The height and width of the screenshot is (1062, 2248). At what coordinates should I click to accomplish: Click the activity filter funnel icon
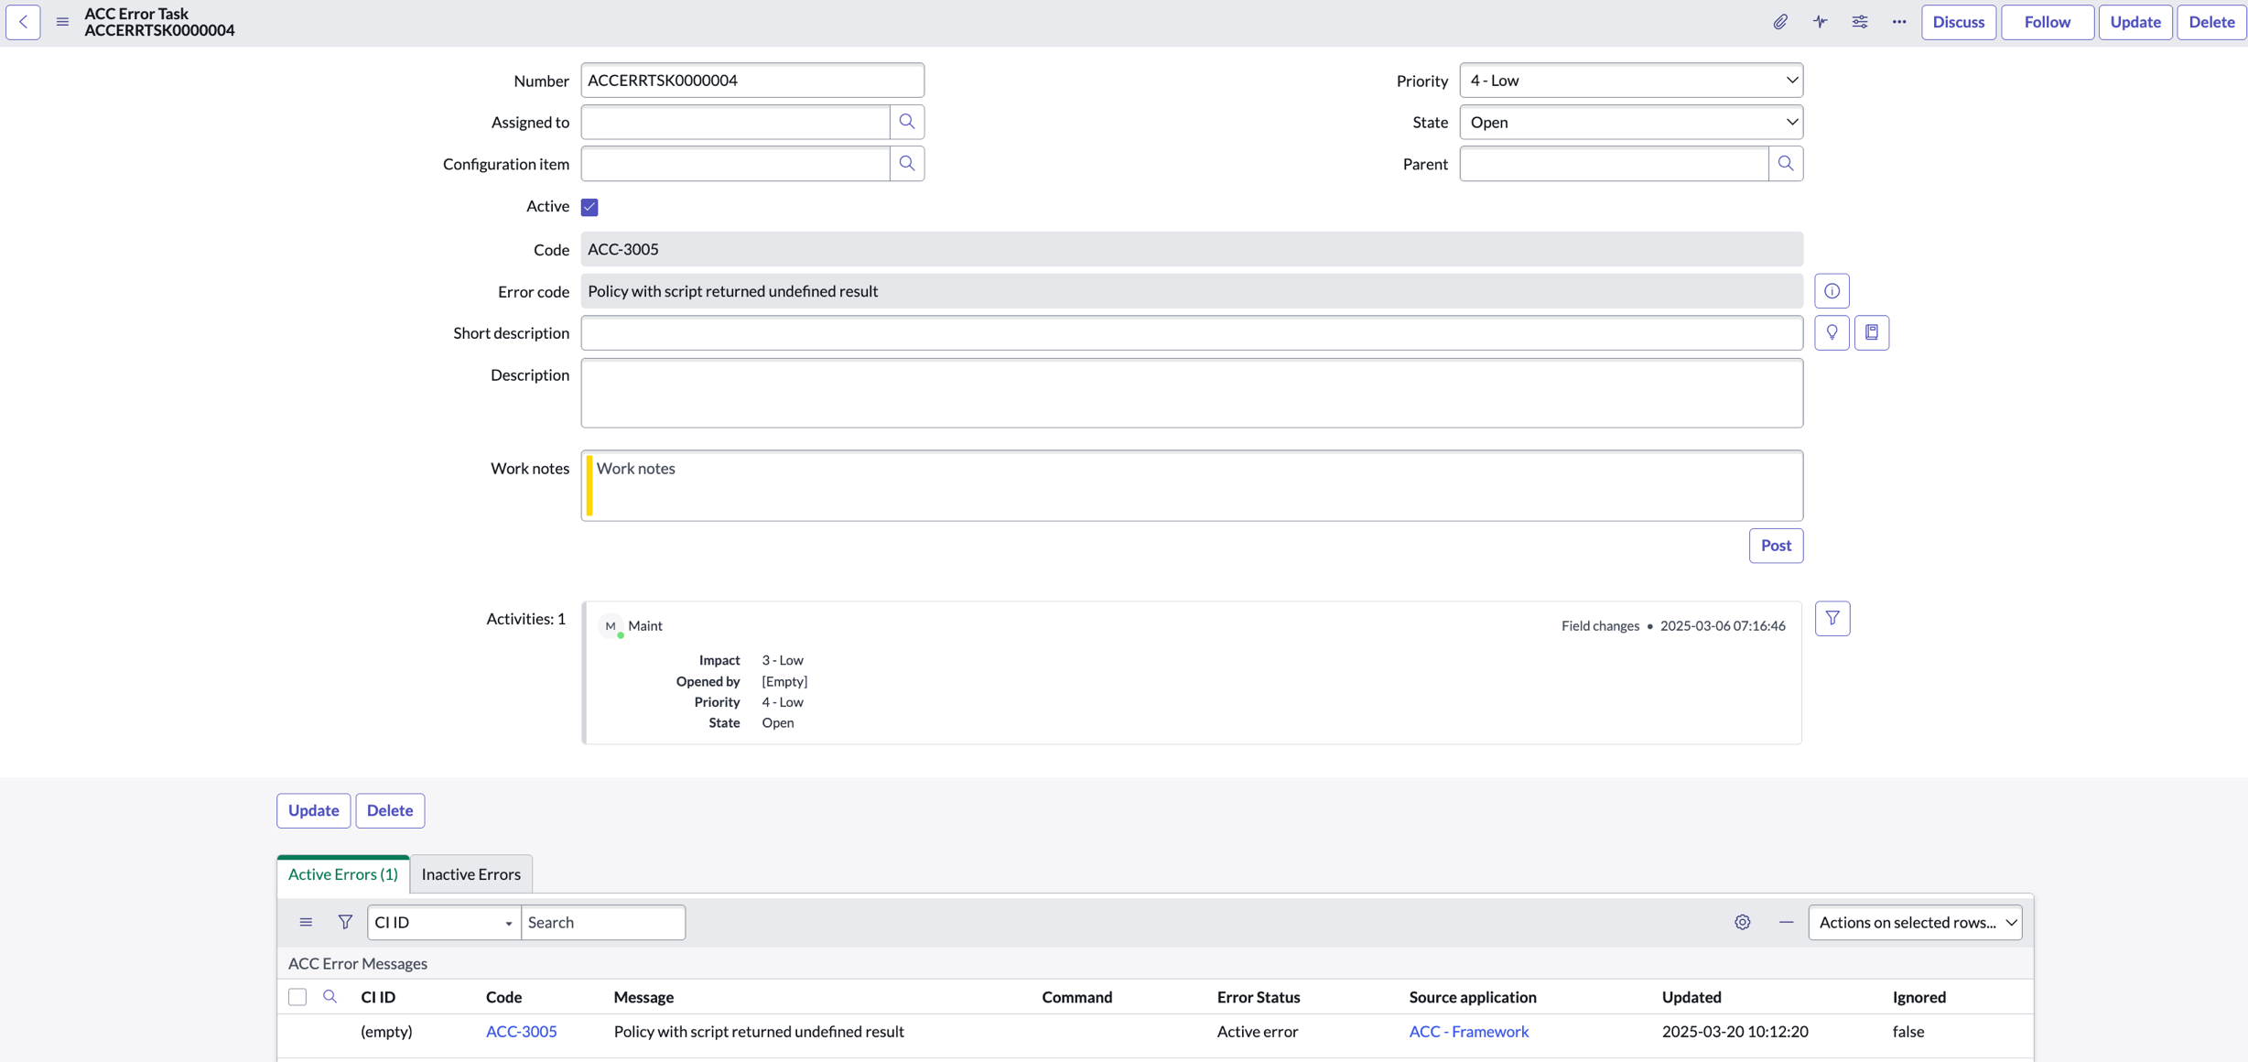tap(1832, 619)
